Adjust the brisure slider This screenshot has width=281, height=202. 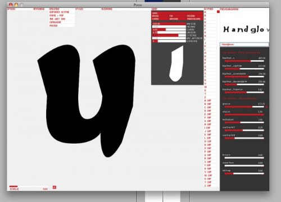(x=244, y=158)
